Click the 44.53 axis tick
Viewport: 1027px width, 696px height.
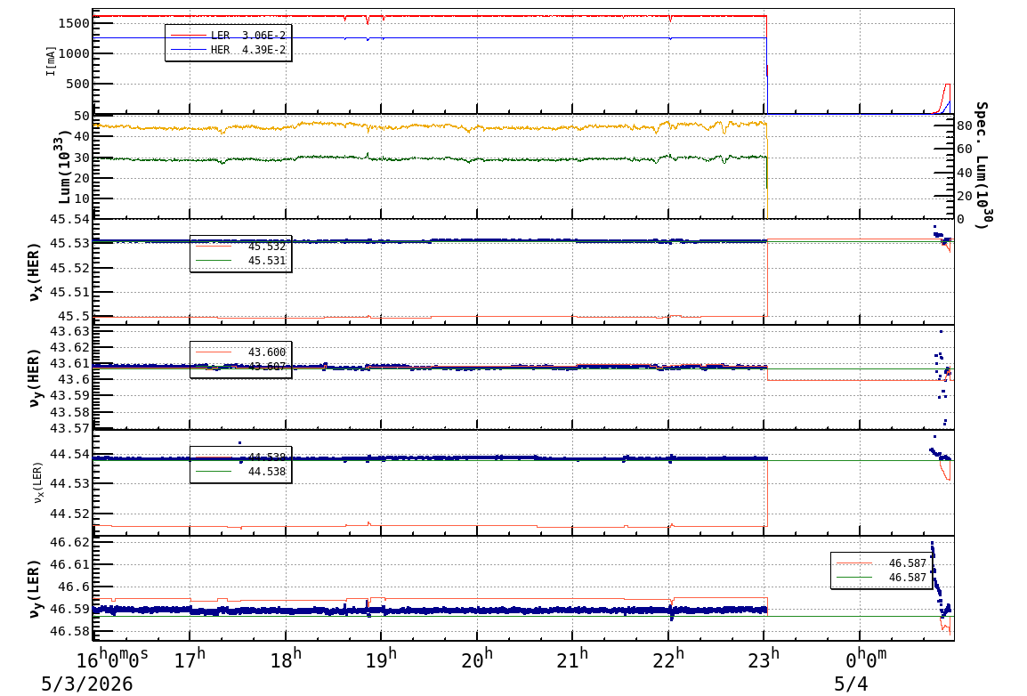click(69, 484)
